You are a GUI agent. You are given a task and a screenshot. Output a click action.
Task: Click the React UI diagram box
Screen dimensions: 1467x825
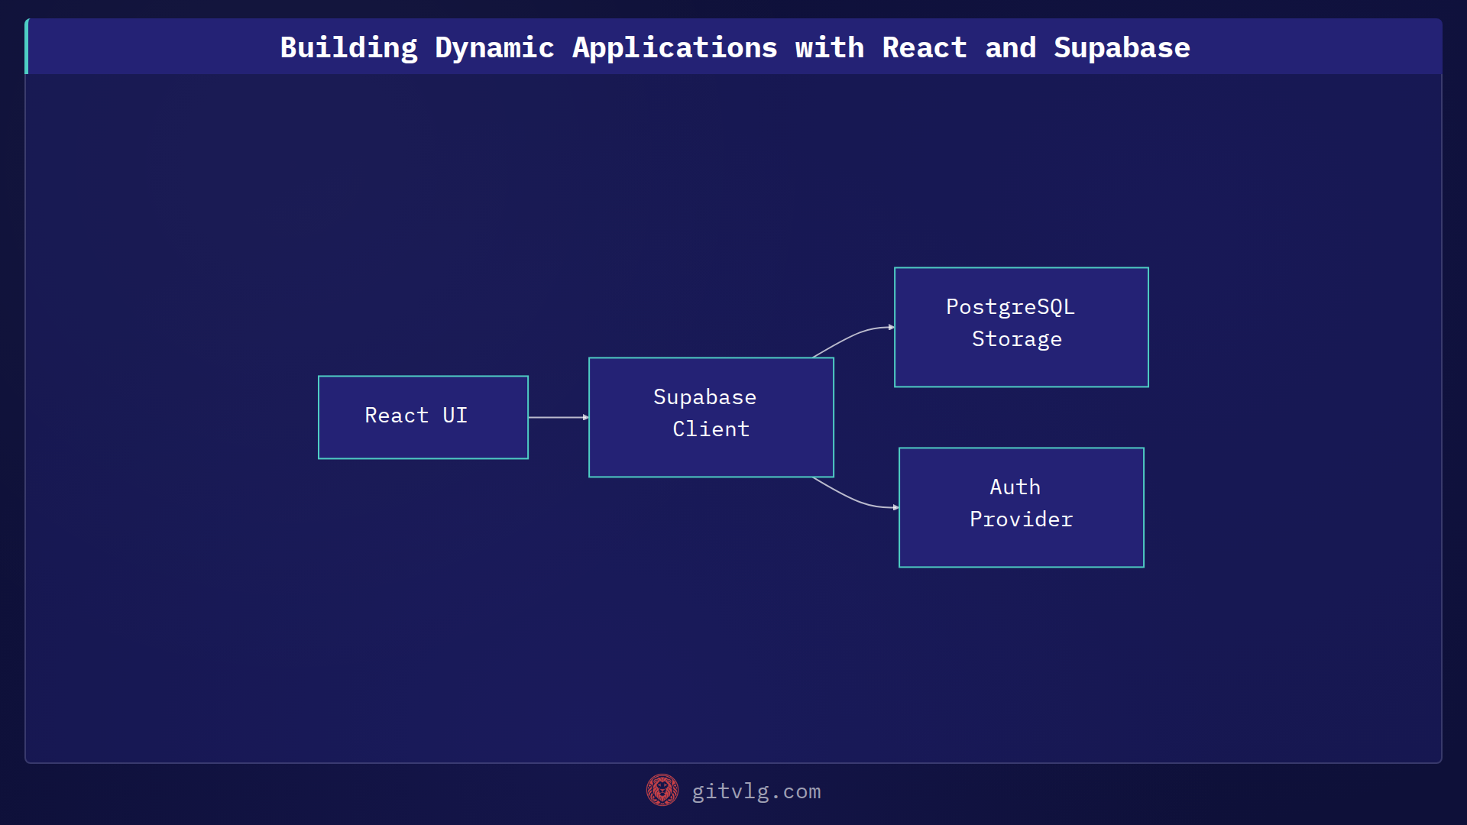[x=423, y=417]
